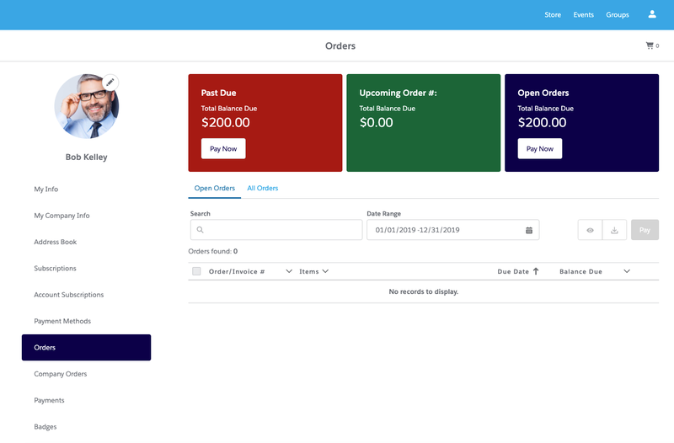The image size is (674, 443).
Task: Click the pencil edit icon on profile photo
Action: (110, 82)
